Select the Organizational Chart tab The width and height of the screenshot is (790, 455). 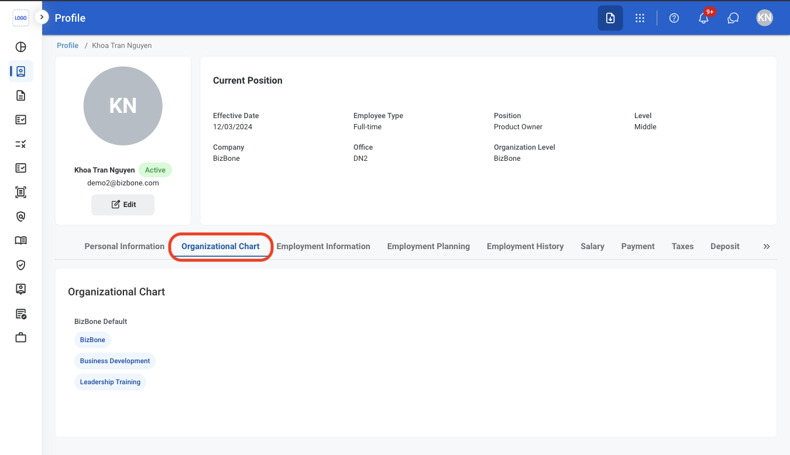(x=221, y=246)
